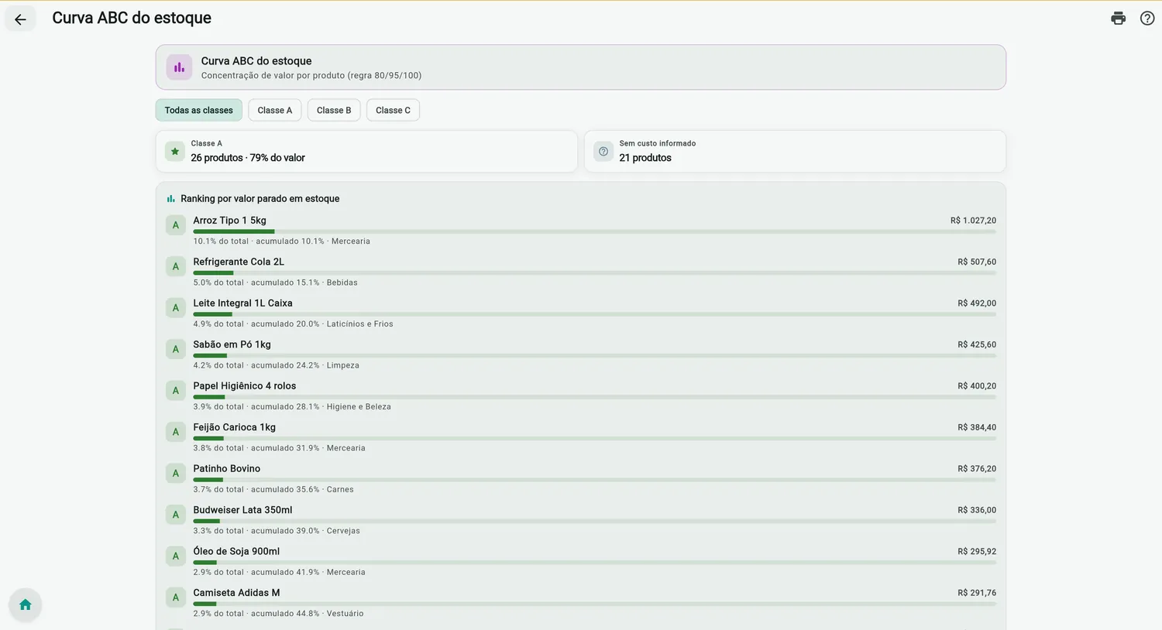The image size is (1162, 630).
Task: Filter by Classe C chip
Action: (x=393, y=110)
